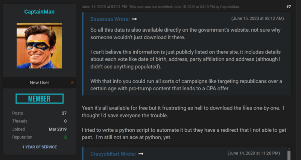Click the #7 post number permalink

(x=289, y=7)
